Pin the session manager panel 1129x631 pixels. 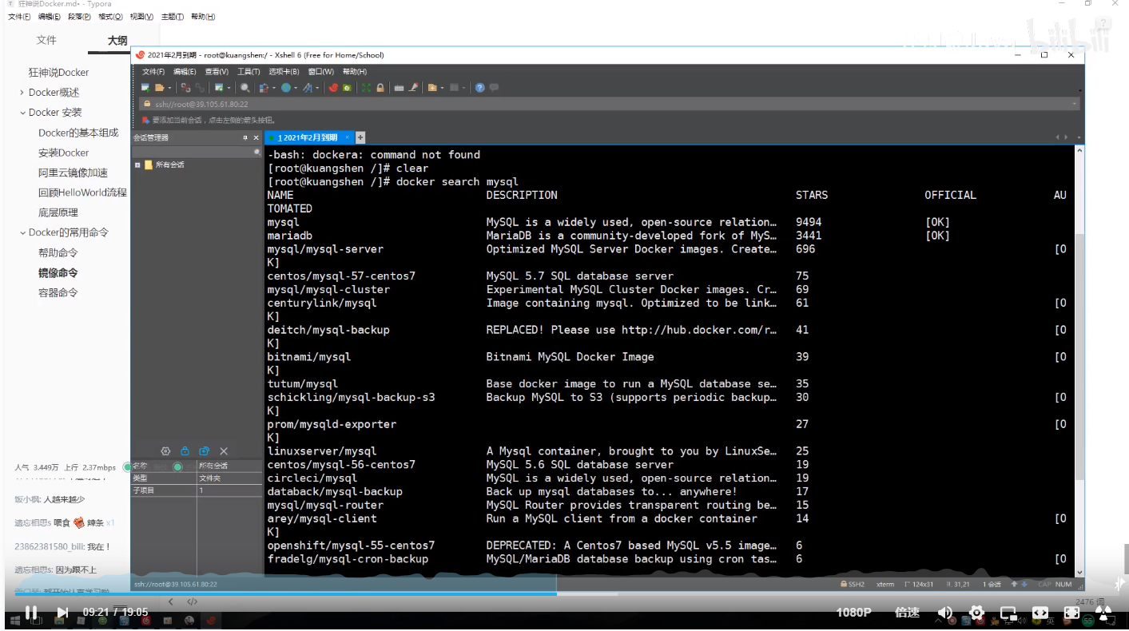[x=245, y=137]
